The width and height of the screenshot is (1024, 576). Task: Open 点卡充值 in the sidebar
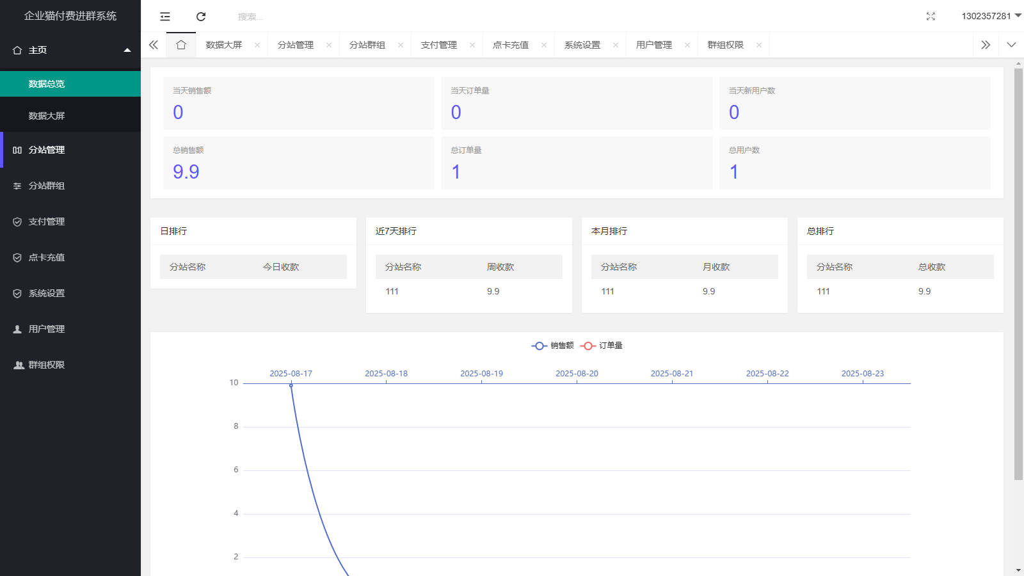[x=47, y=257]
